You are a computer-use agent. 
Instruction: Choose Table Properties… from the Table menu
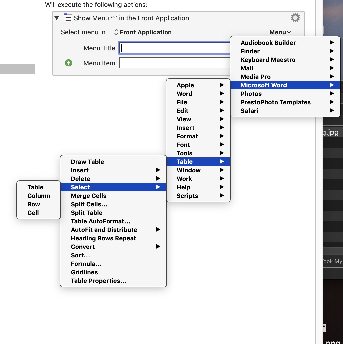pyautogui.click(x=113, y=281)
